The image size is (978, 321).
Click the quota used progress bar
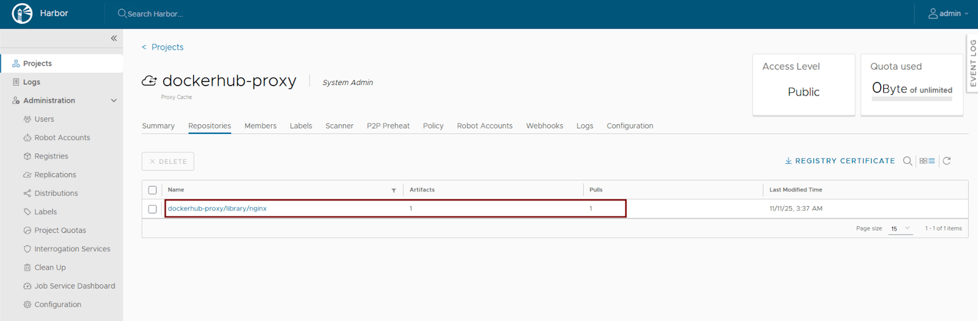pyautogui.click(x=912, y=99)
